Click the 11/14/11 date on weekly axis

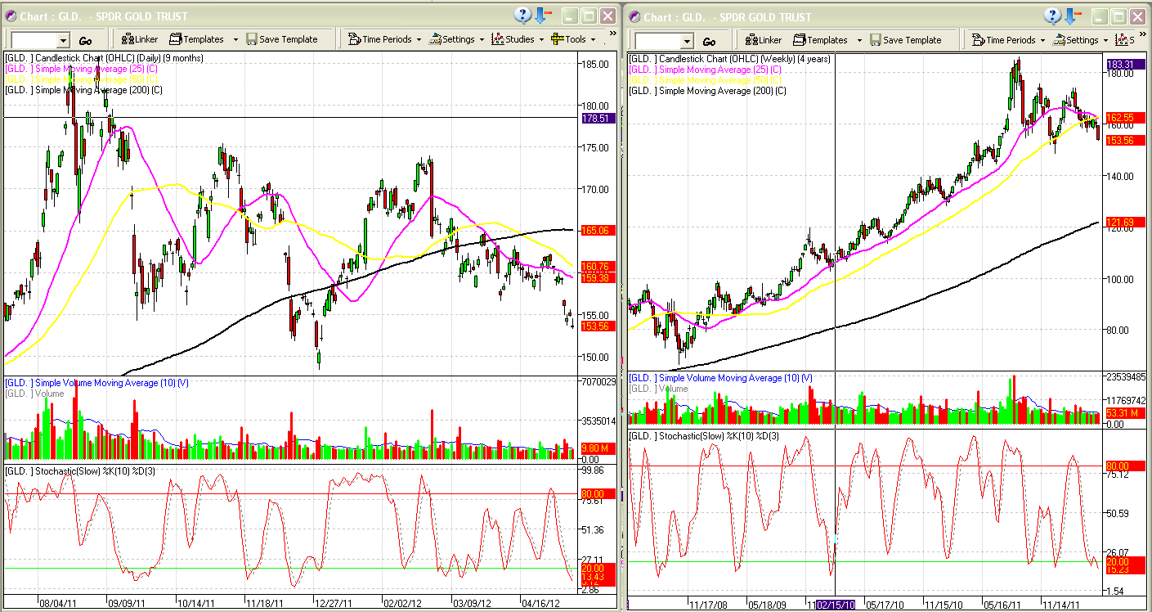point(1060,605)
